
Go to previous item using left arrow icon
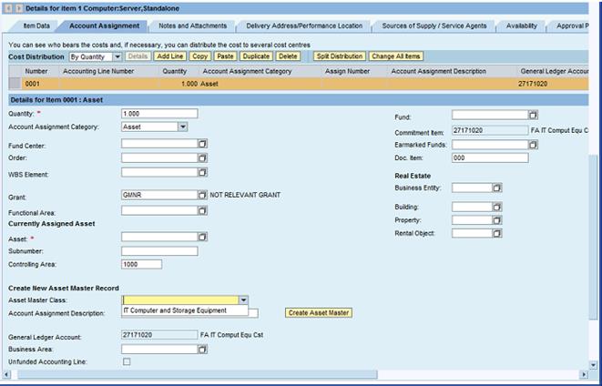click(x=8, y=8)
